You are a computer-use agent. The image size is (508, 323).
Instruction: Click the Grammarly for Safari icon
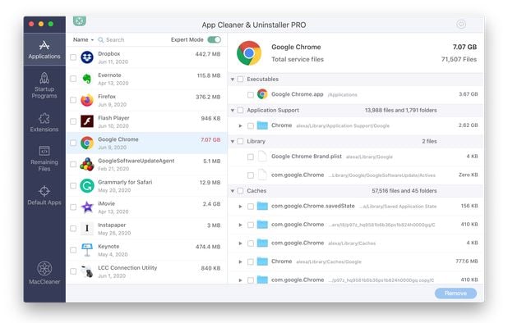pos(87,186)
